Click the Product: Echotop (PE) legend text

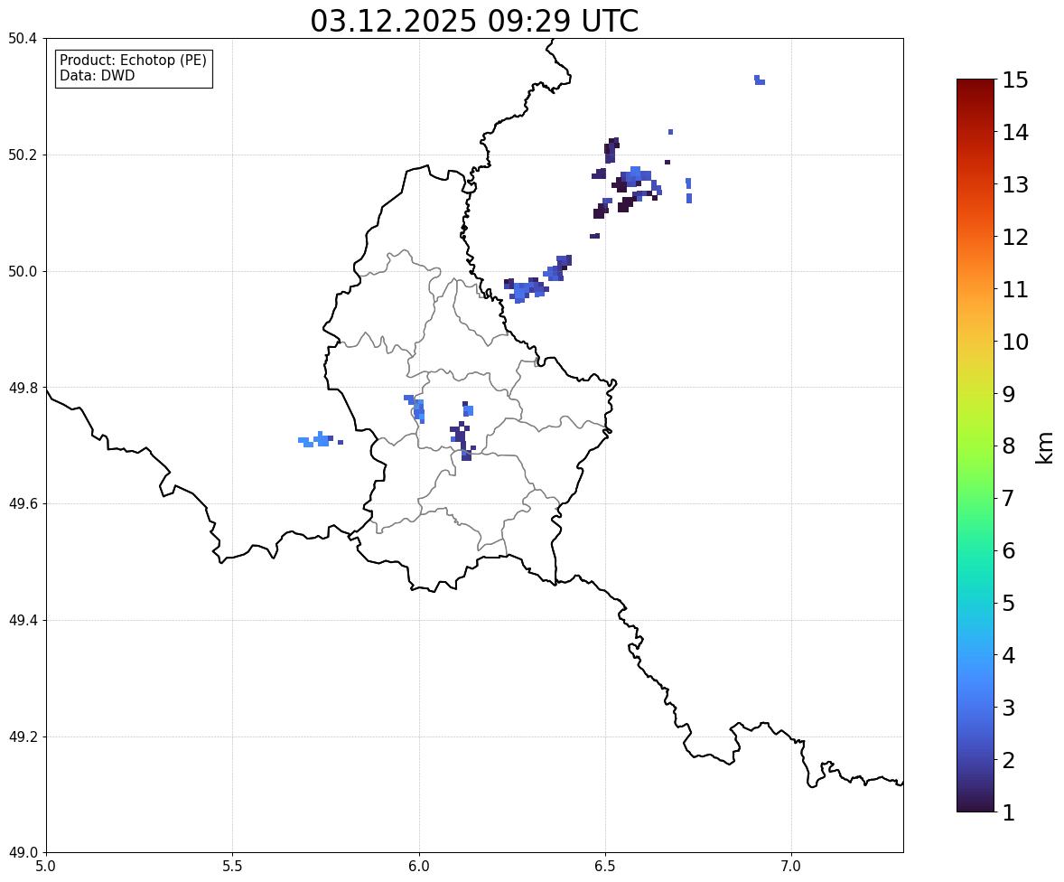tap(133, 61)
